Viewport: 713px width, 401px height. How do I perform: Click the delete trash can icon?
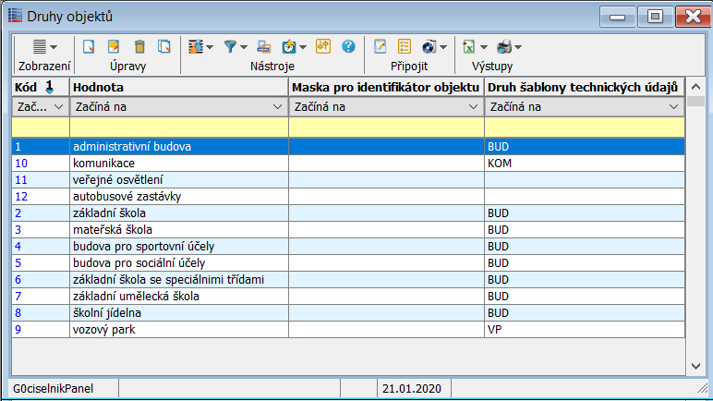point(139,46)
